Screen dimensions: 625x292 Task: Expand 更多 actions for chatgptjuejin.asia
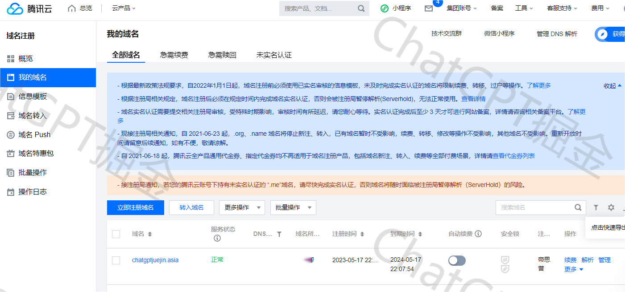tap(574, 269)
